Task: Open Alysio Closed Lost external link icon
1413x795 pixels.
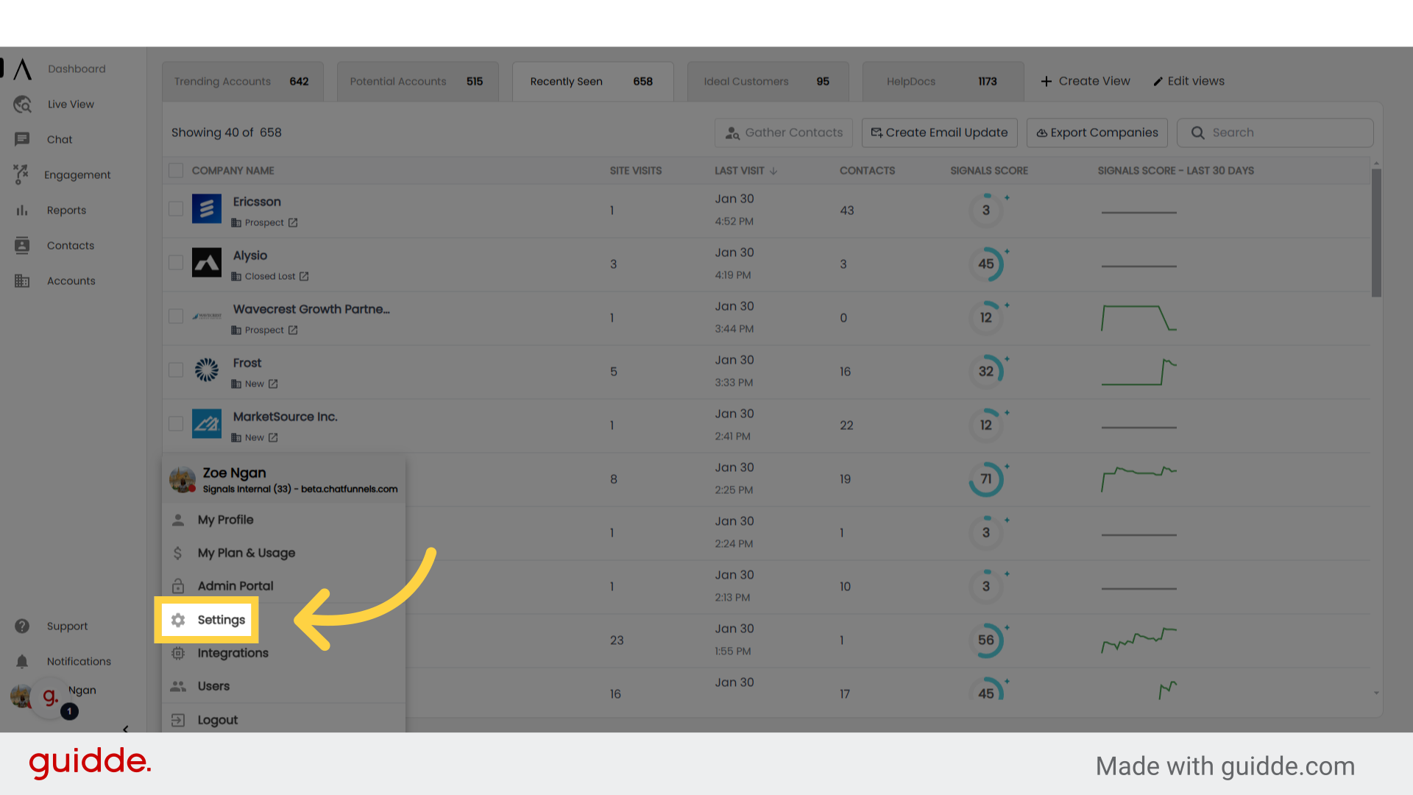Action: tap(304, 277)
